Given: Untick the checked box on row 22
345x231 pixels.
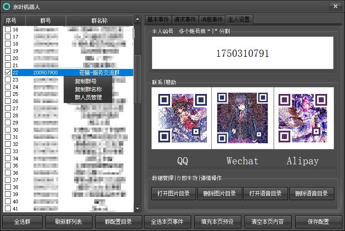Looking at the screenshot, I should (8, 73).
